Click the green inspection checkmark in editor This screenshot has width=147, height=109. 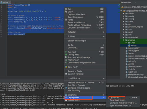[119, 5]
